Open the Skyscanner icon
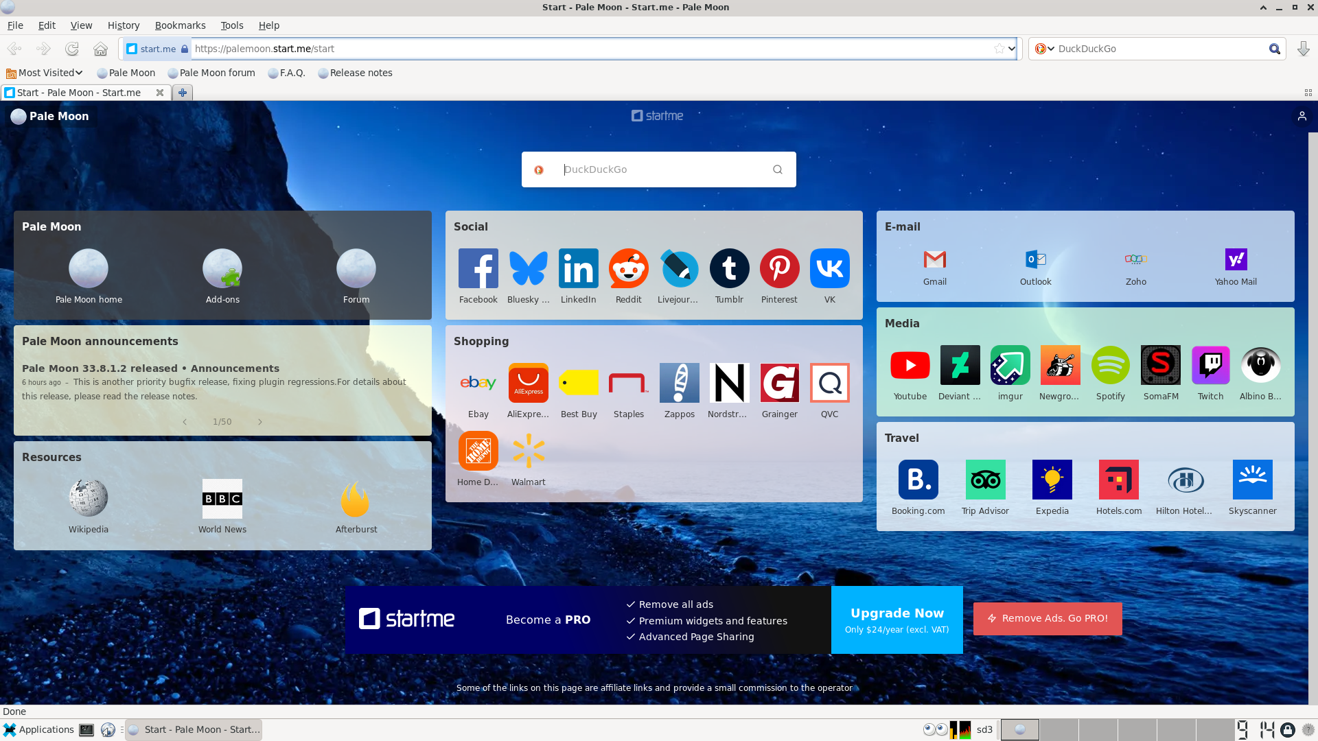 point(1252,480)
